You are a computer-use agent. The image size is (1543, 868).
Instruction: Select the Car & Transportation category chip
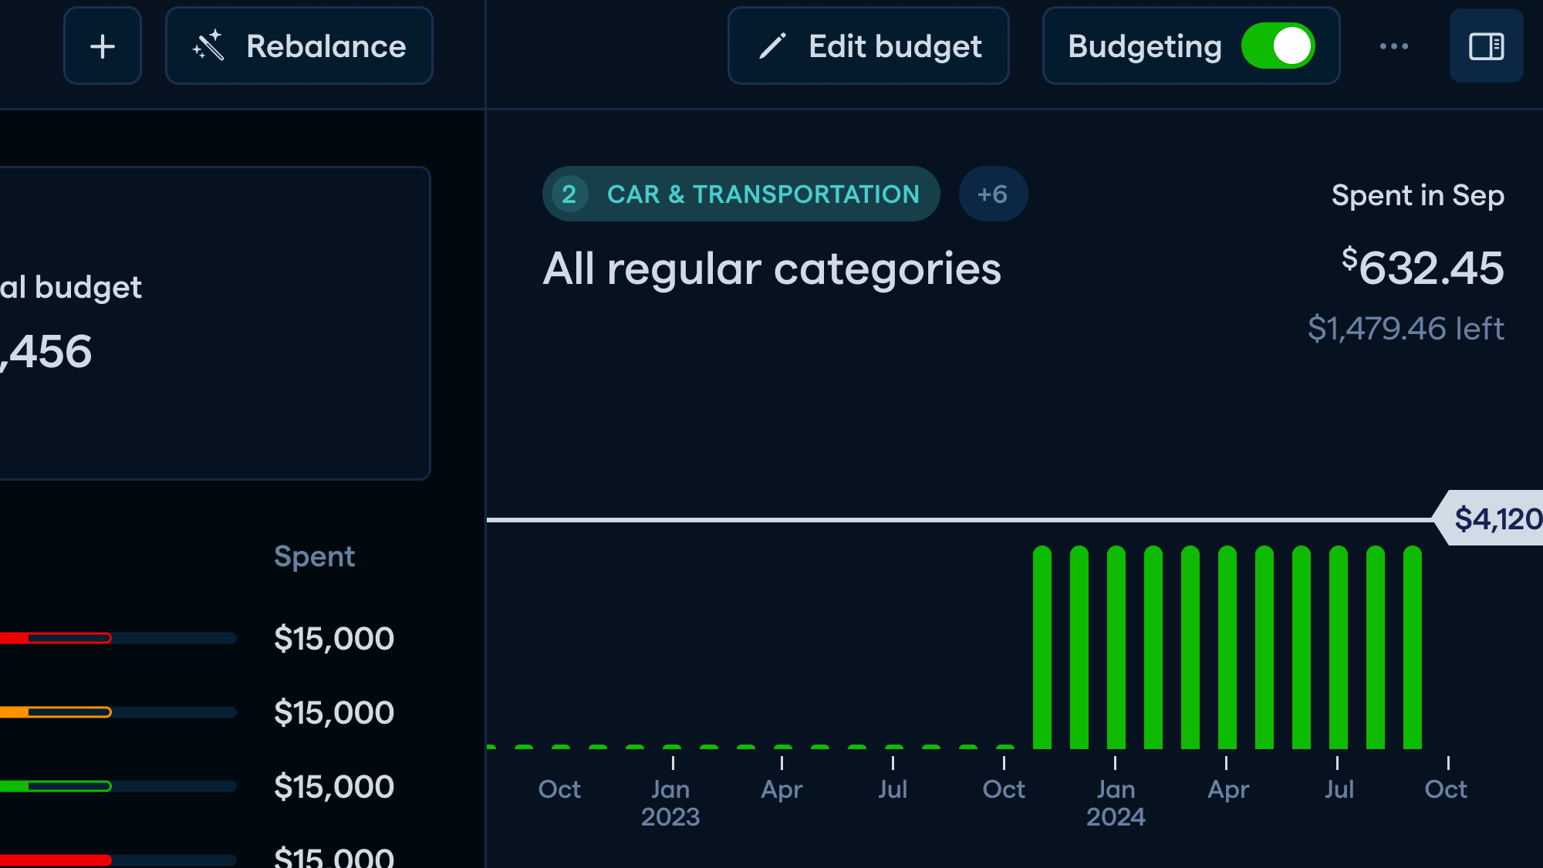click(762, 194)
